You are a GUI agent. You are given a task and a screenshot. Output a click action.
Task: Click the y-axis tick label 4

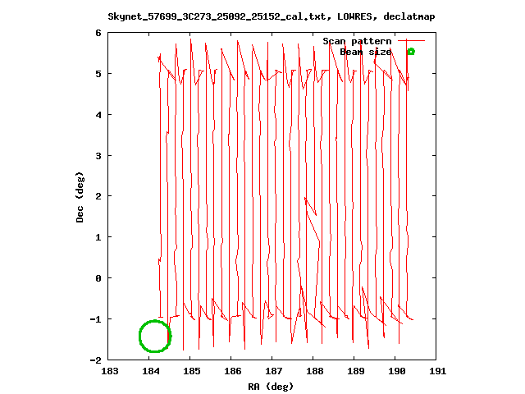click(x=98, y=115)
